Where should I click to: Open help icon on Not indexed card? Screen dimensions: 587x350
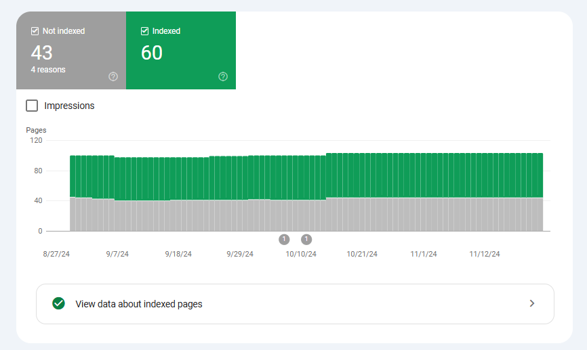pos(113,76)
